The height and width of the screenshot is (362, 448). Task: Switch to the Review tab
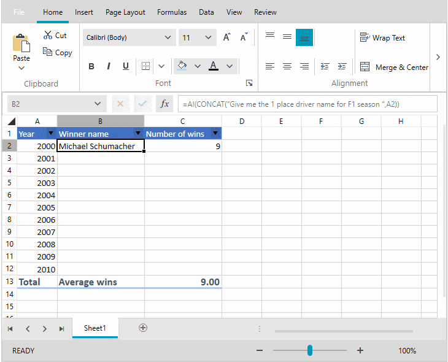(x=265, y=12)
